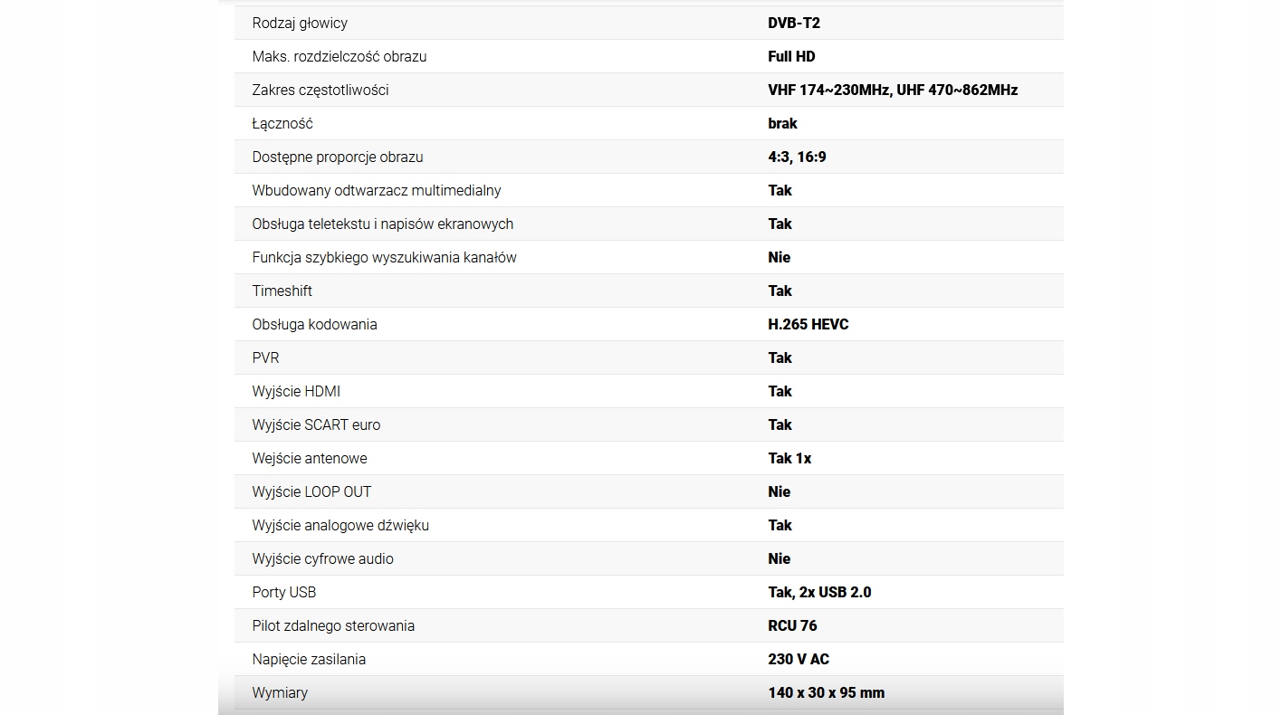Click the 'Wyjście LOOP OUT' label
Image resolution: width=1282 pixels, height=715 pixels.
311,491
